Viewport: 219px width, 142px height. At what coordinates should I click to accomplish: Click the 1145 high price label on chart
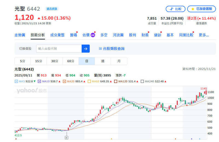tap(203, 88)
